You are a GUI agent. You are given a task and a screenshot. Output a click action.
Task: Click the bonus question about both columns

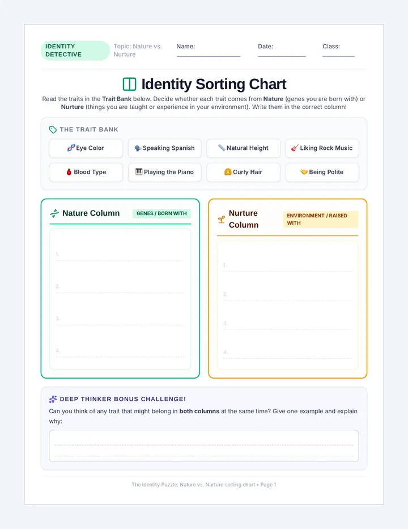[203, 416]
